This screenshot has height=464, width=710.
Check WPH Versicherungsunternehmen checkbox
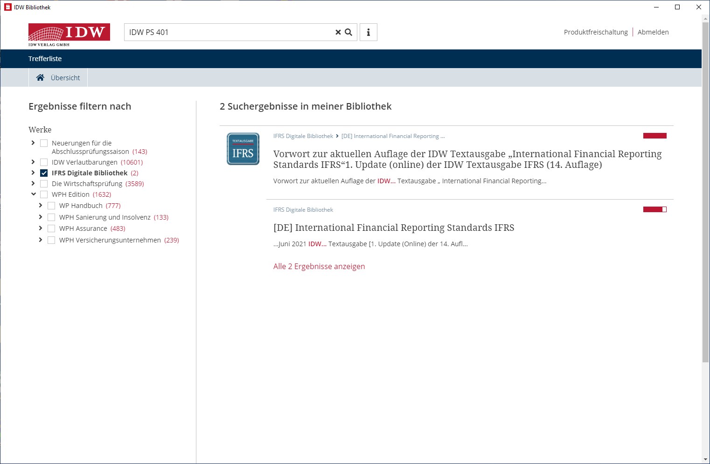pos(51,240)
